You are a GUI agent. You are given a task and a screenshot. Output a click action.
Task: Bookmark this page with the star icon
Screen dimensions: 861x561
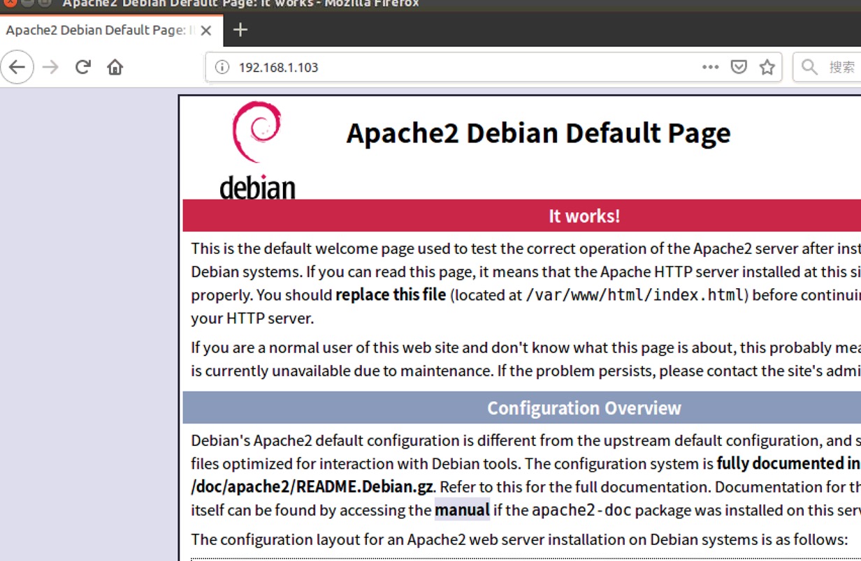tap(767, 67)
